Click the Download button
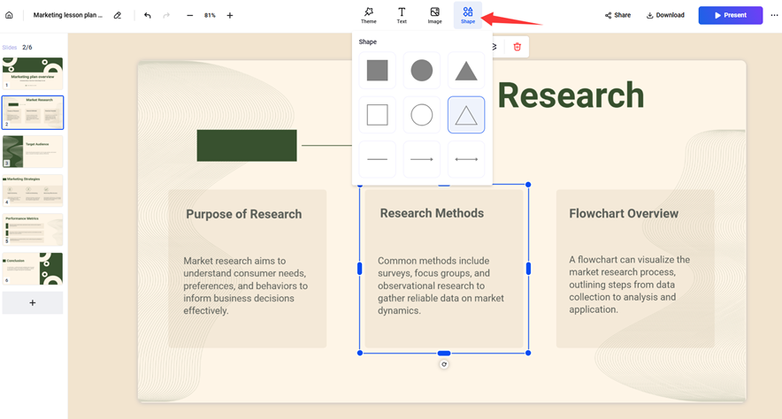This screenshot has width=782, height=419. coord(665,15)
